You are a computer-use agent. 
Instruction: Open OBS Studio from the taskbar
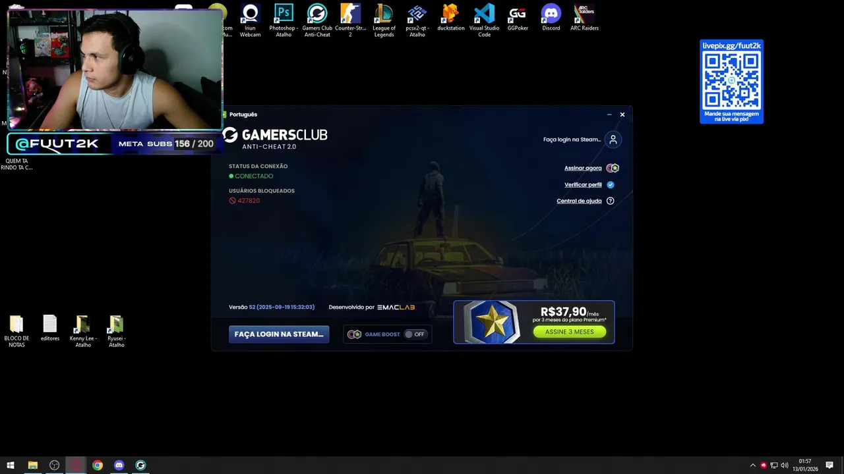tap(54, 465)
